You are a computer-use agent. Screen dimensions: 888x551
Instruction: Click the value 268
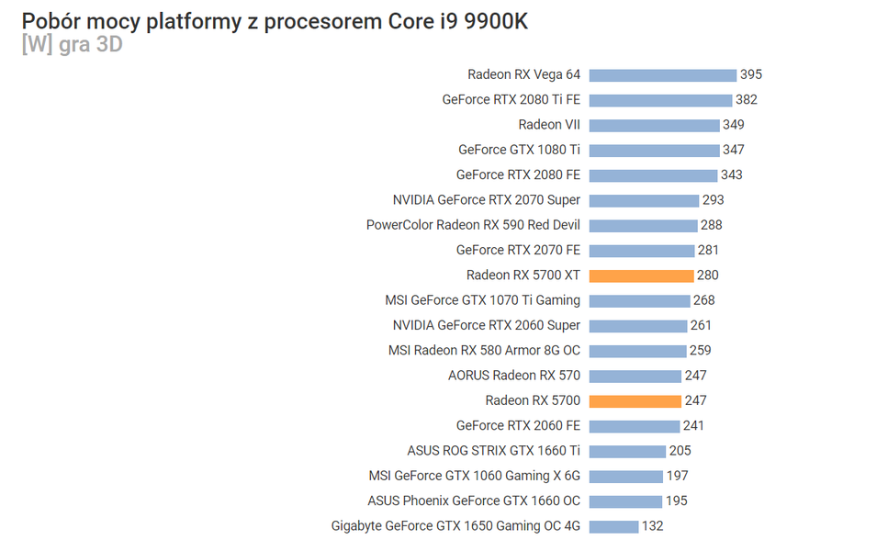tap(704, 300)
